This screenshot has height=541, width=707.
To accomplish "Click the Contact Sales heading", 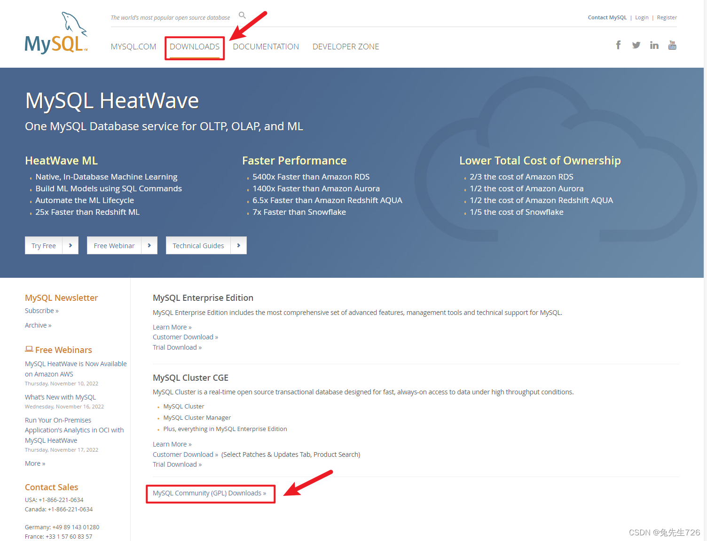I will [52, 487].
